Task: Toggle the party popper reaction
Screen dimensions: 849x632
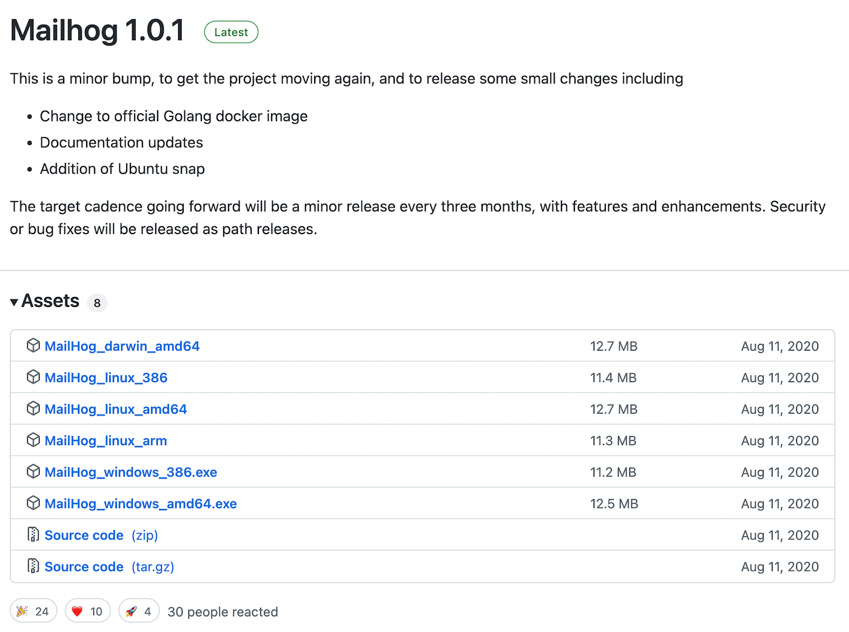Action: (33, 611)
